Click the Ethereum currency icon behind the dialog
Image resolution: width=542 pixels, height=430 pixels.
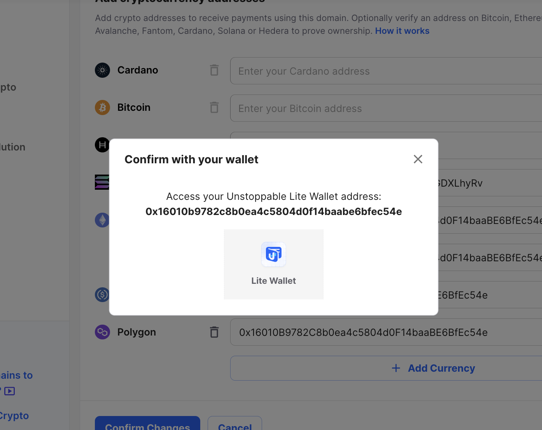coord(102,220)
